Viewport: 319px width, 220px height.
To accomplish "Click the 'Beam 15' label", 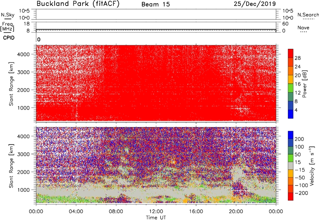I will click(156, 4).
